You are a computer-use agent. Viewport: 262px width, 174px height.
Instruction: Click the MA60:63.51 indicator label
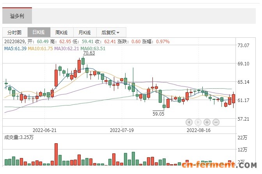click(93, 49)
